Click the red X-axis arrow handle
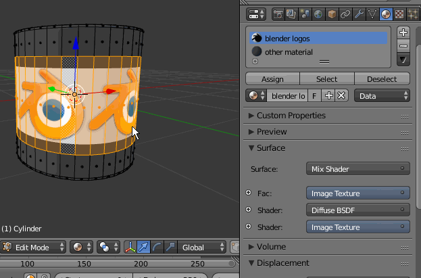The width and height of the screenshot is (421, 278). (x=110, y=91)
